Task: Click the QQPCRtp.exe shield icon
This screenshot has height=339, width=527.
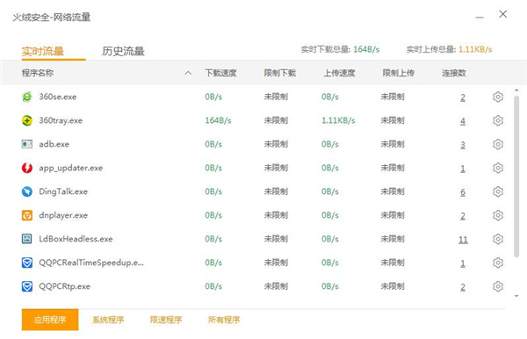Action: pyautogui.click(x=27, y=286)
